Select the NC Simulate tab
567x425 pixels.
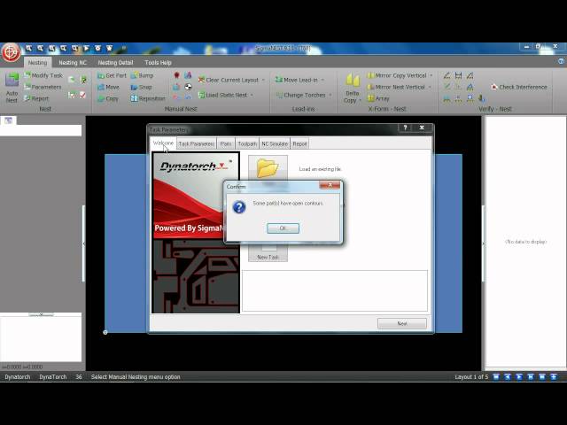click(275, 143)
